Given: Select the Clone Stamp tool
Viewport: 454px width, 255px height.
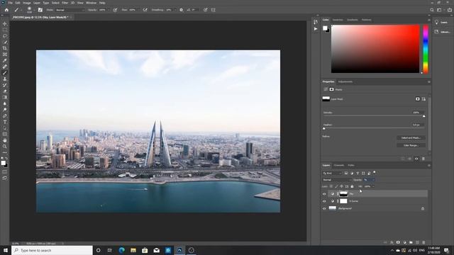Looking at the screenshot, I should coord(5,79).
